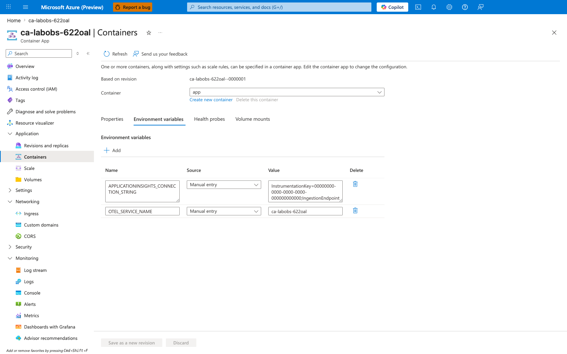Switch to the Properties tab
This screenshot has width=567, height=354.
112,119
